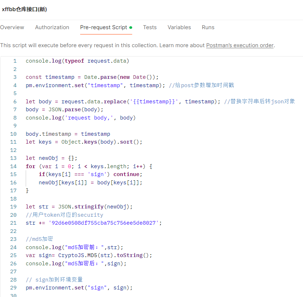The height and width of the screenshot is (297, 303).
Task: Click the closing brace on line 17
Action: coord(27,190)
